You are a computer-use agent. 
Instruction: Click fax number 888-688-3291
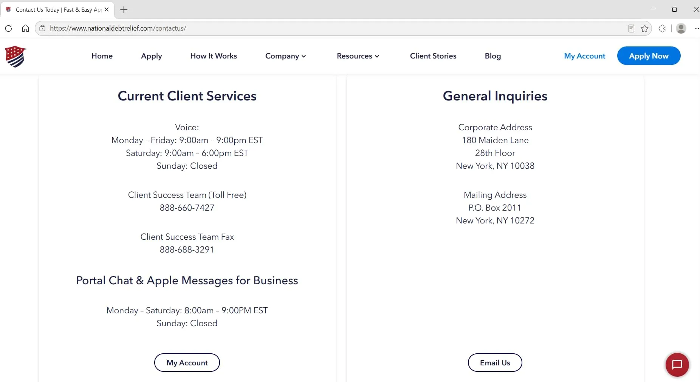click(x=187, y=250)
